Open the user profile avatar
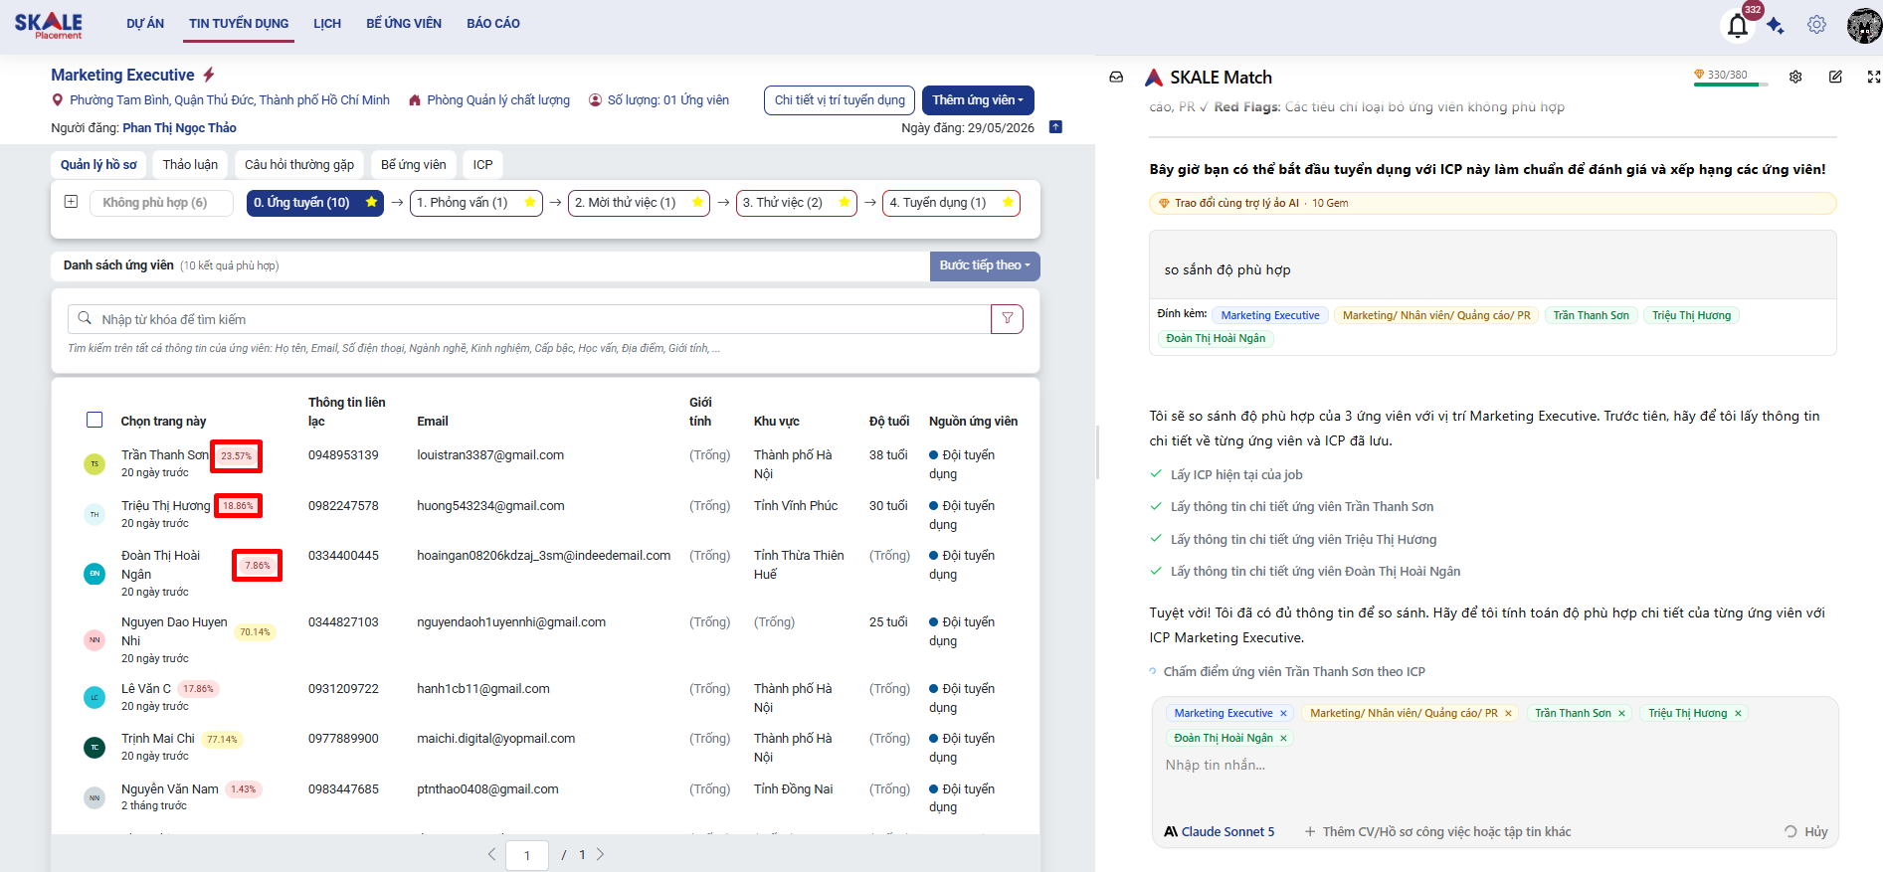1883x872 pixels. pos(1864,25)
